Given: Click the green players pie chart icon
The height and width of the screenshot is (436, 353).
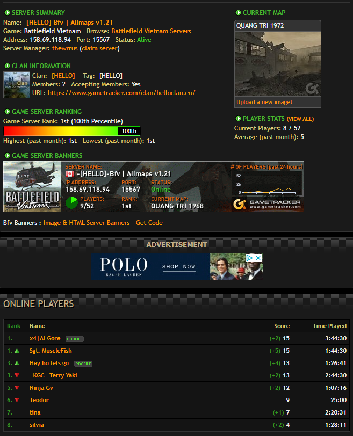Looking at the screenshot, I should pos(71,202).
